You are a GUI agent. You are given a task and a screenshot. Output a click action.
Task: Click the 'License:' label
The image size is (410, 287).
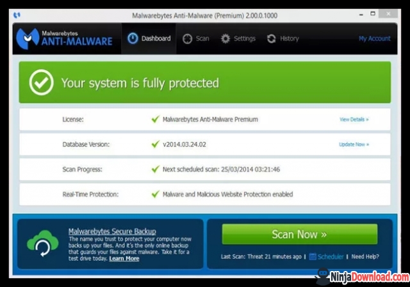[73, 120]
